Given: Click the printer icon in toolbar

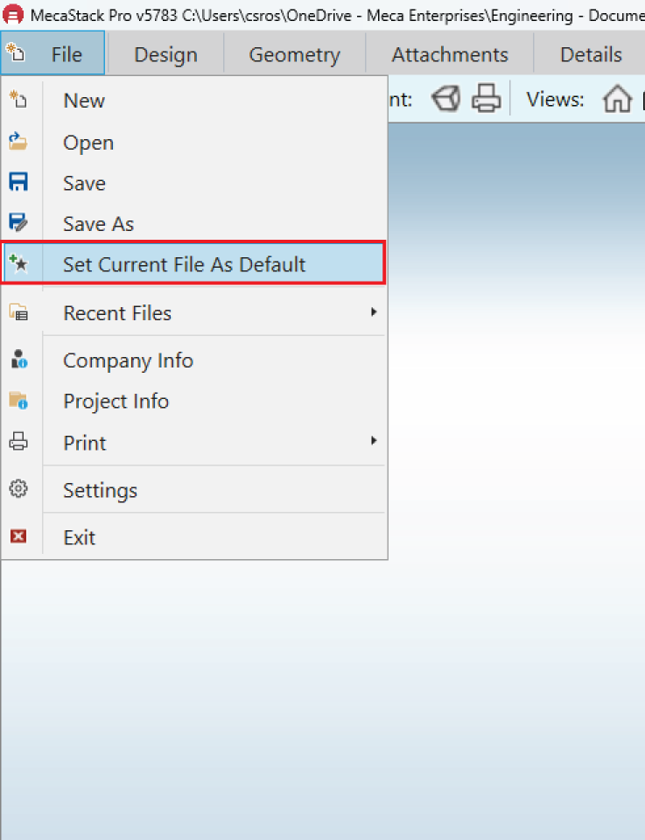Looking at the screenshot, I should [x=487, y=98].
